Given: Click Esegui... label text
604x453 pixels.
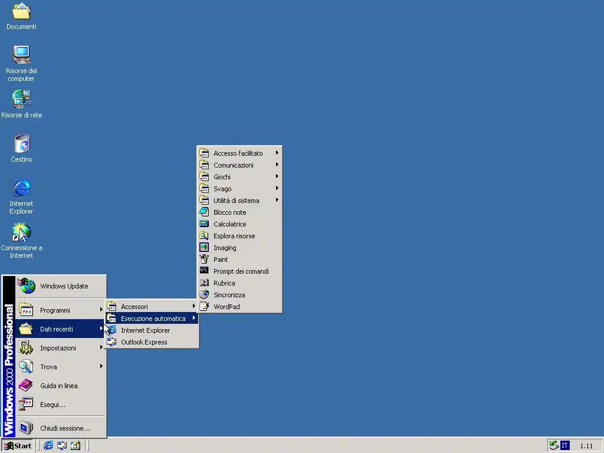Looking at the screenshot, I should 52,405.
